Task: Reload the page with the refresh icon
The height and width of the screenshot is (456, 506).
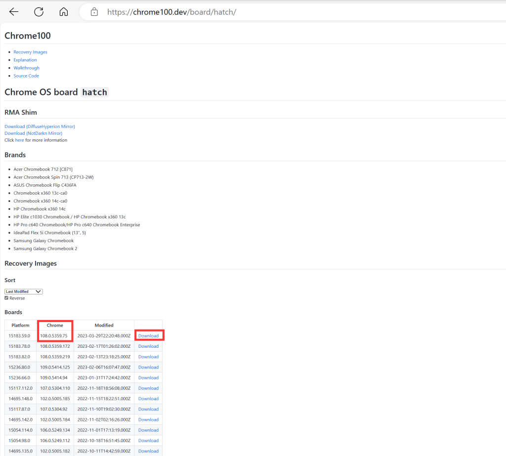Action: pos(39,12)
